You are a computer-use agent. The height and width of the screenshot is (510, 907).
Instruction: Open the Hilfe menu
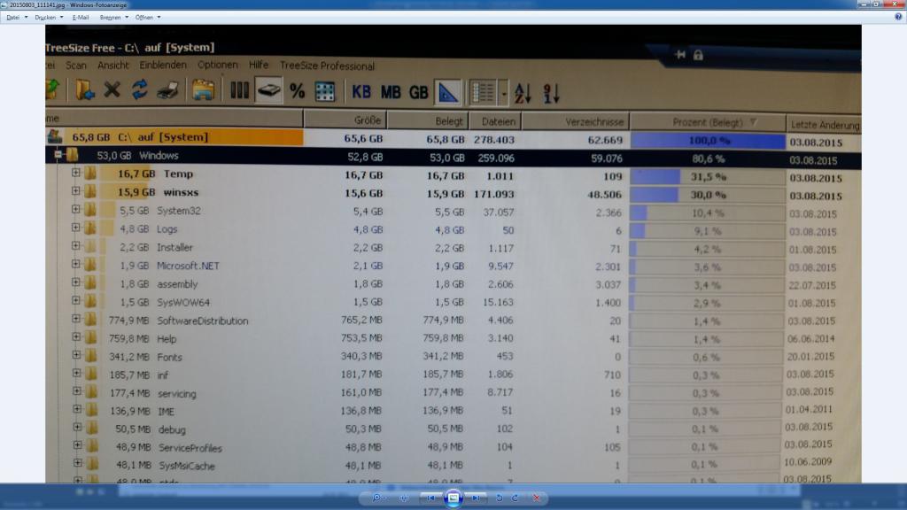coord(259,66)
